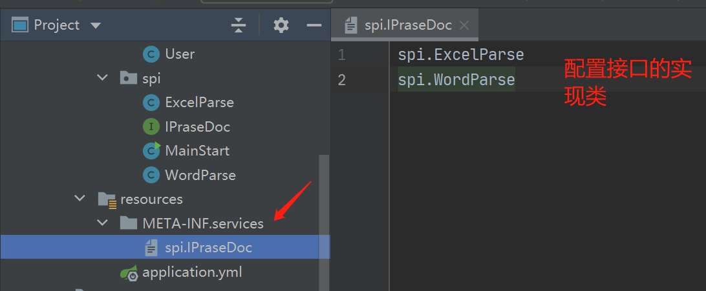Viewport: 706px width, 291px height.
Task: Click the IPraseDoc interface icon
Action: [151, 127]
